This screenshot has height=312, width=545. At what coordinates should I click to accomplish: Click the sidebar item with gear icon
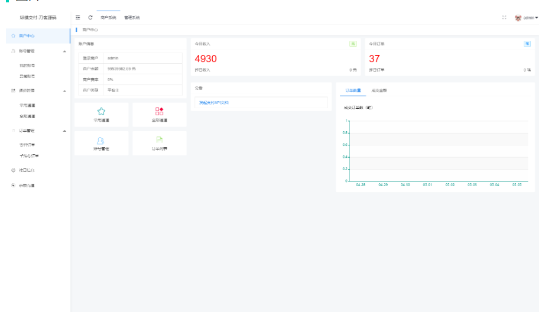(x=27, y=170)
